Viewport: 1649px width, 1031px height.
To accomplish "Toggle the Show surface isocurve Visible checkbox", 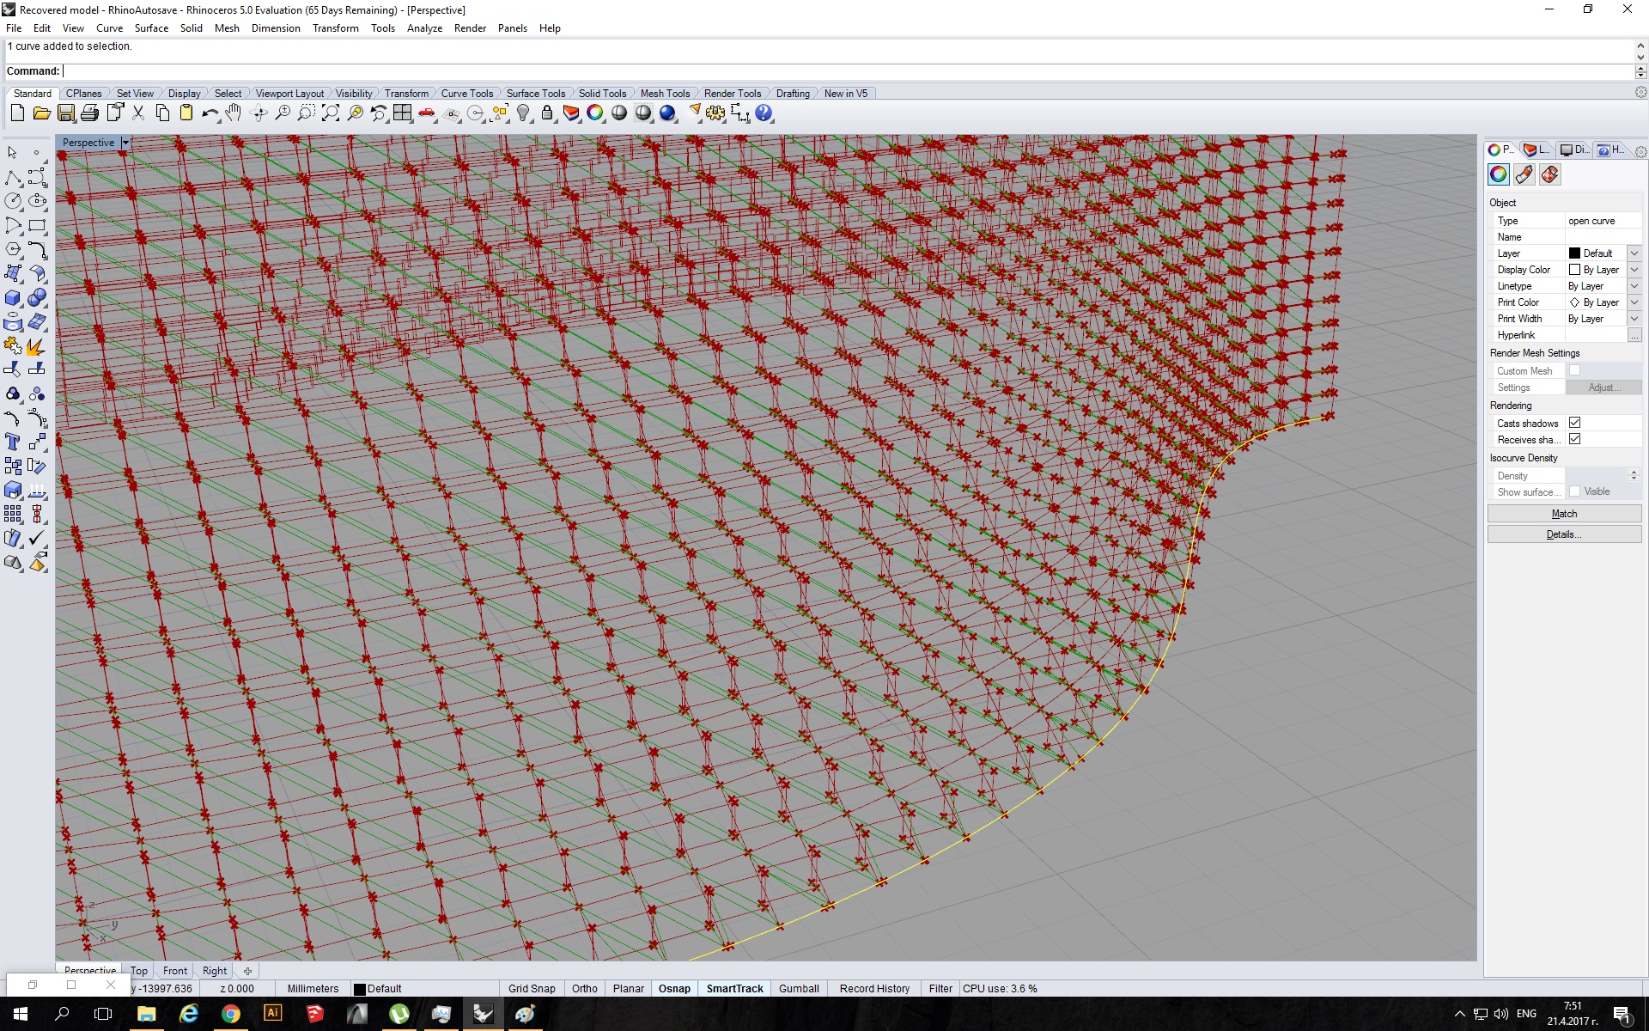I will [x=1574, y=491].
